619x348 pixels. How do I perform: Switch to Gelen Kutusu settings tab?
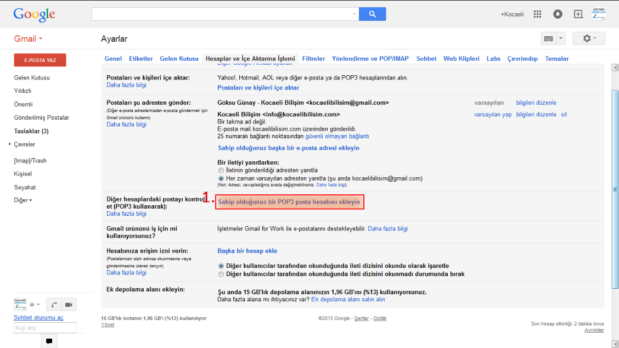click(179, 59)
